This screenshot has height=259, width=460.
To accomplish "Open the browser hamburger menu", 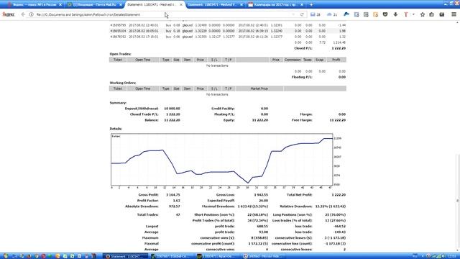I will [x=454, y=14].
